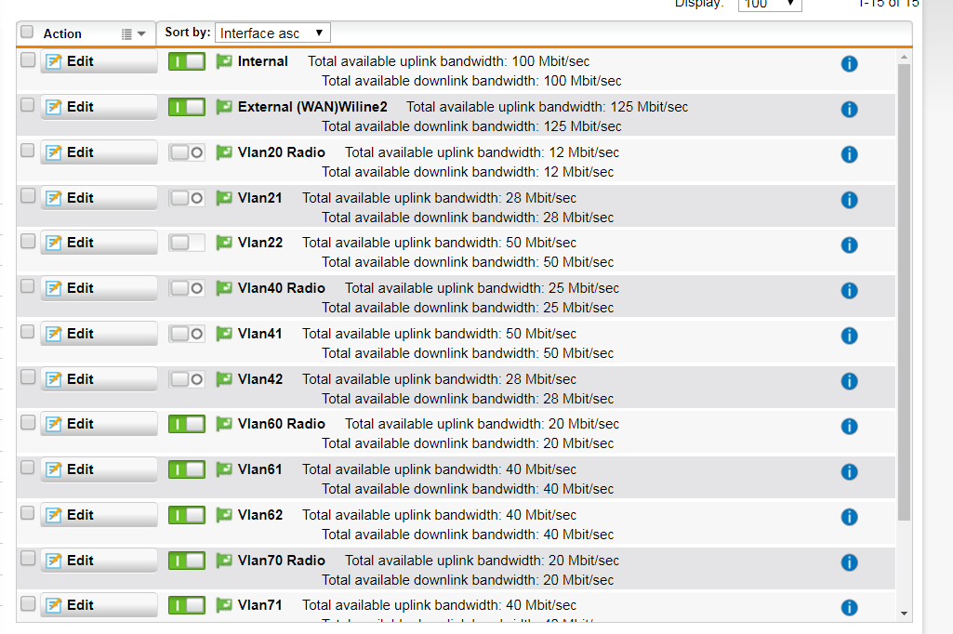Image resolution: width=953 pixels, height=634 pixels.
Task: Click the vertical scrollbar thumb
Action: [x=904, y=292]
